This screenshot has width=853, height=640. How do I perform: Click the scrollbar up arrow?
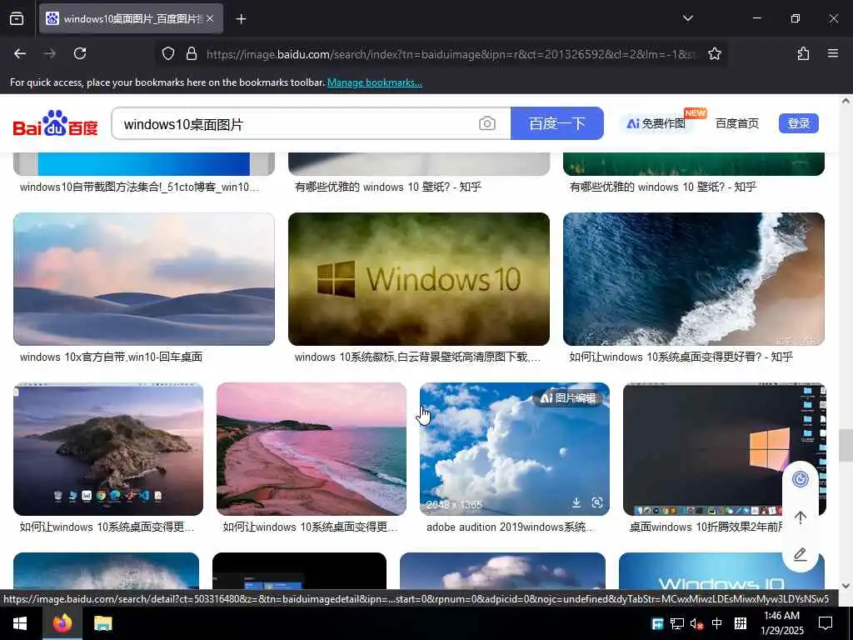pyautogui.click(x=846, y=101)
